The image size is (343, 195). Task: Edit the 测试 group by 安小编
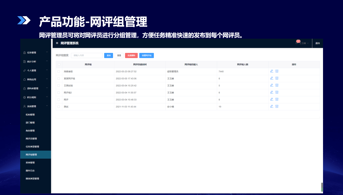coord(272,106)
